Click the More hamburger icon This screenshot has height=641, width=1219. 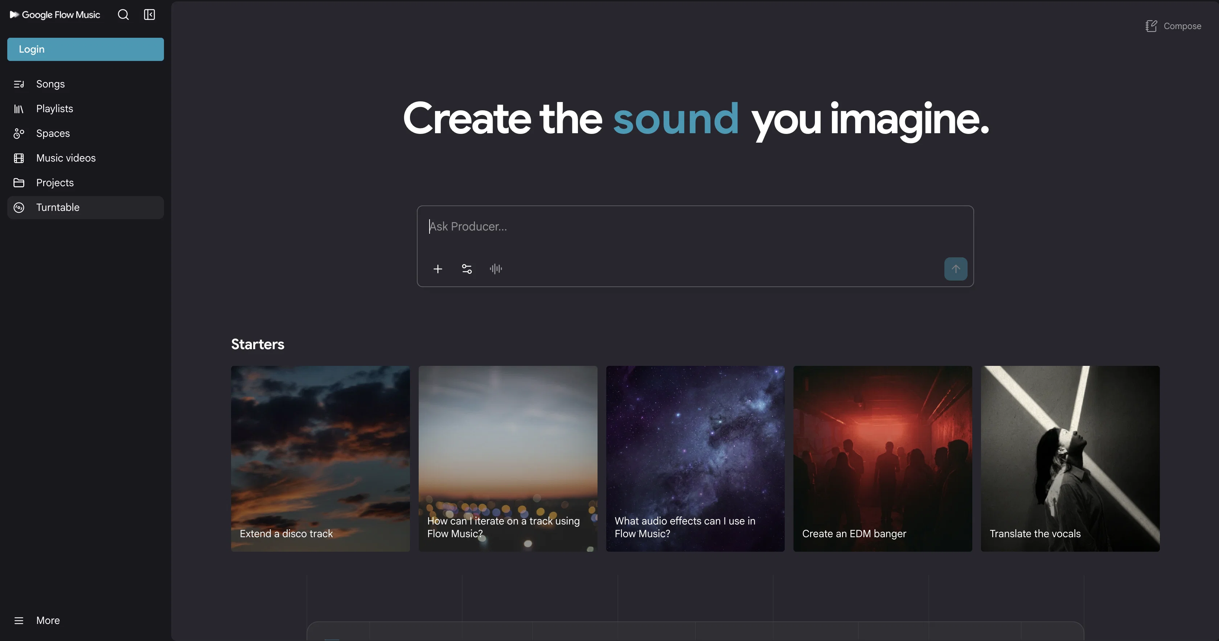tap(19, 621)
